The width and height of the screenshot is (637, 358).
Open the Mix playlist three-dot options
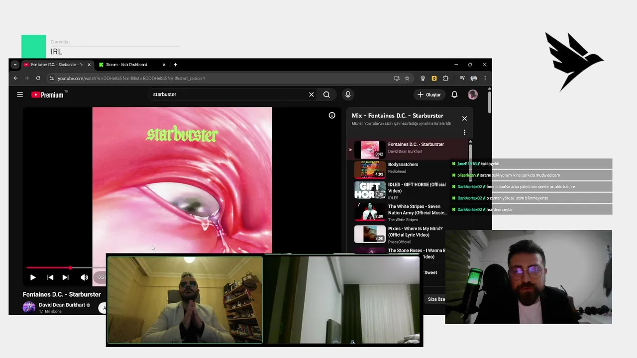pos(464,132)
